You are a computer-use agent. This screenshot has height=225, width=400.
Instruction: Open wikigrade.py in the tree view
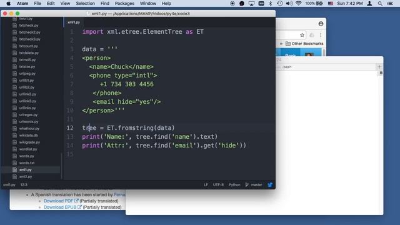(x=29, y=142)
